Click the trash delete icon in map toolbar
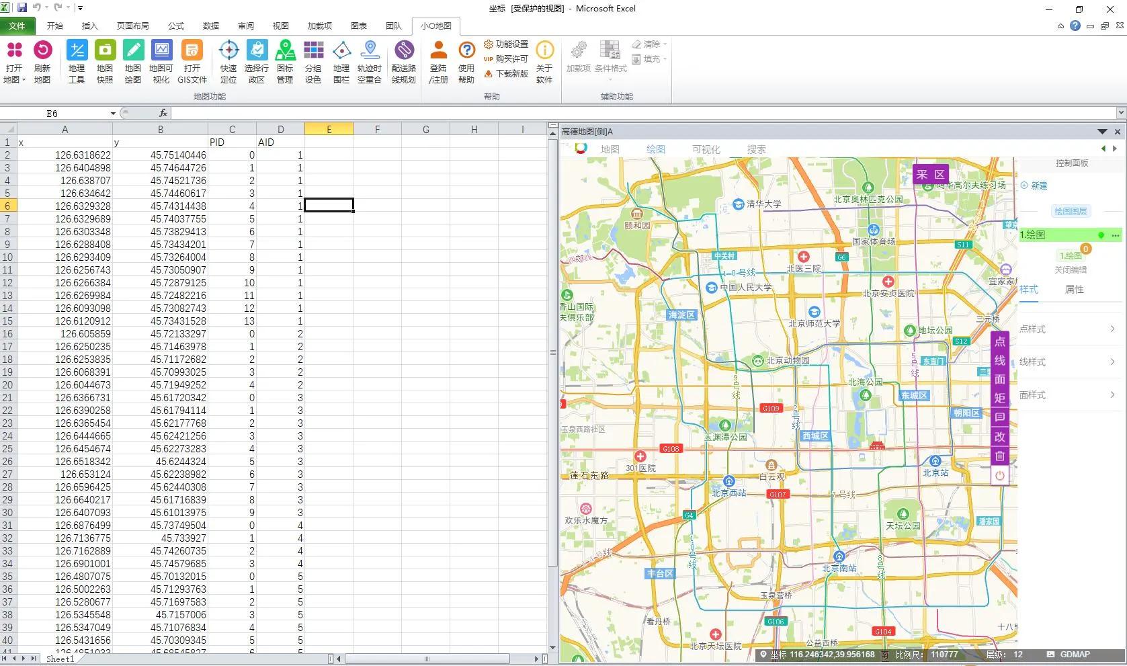This screenshot has height=666, width=1127. click(x=1000, y=456)
